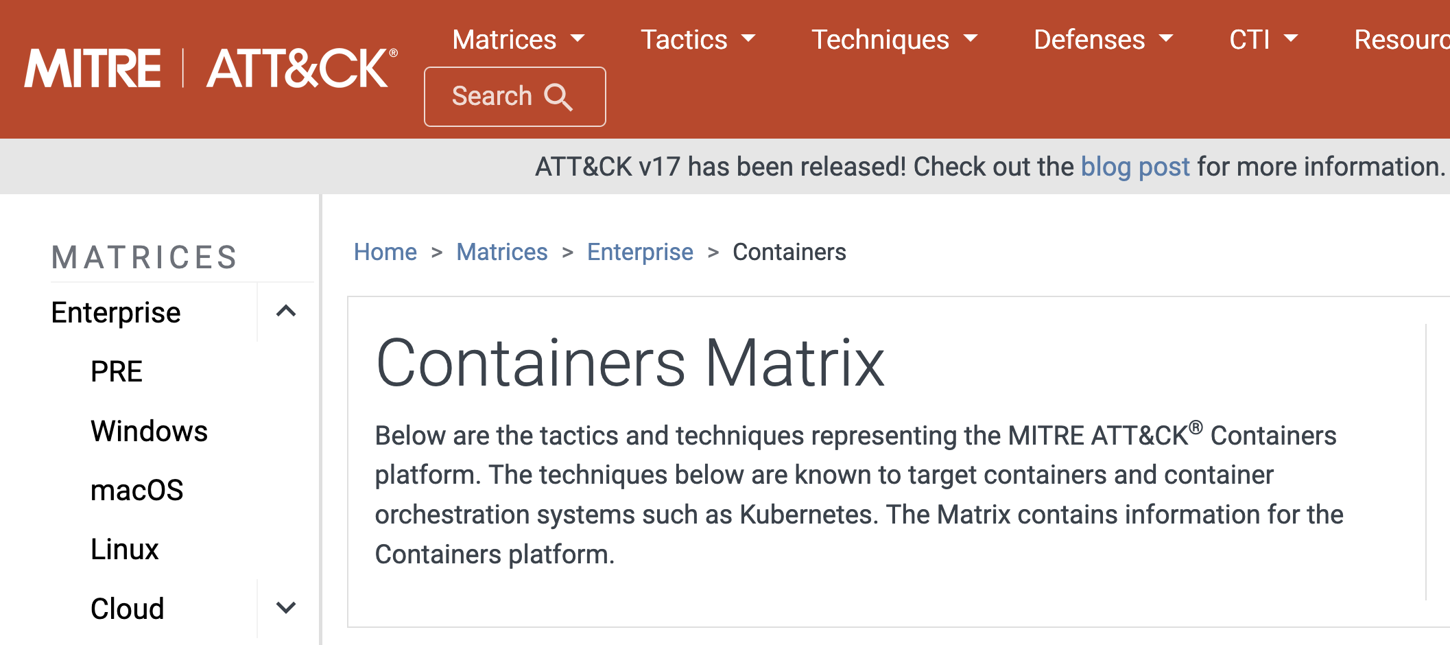Open the Matrices dropdown menu
Viewport: 1450px width, 645px height.
pyautogui.click(x=519, y=39)
